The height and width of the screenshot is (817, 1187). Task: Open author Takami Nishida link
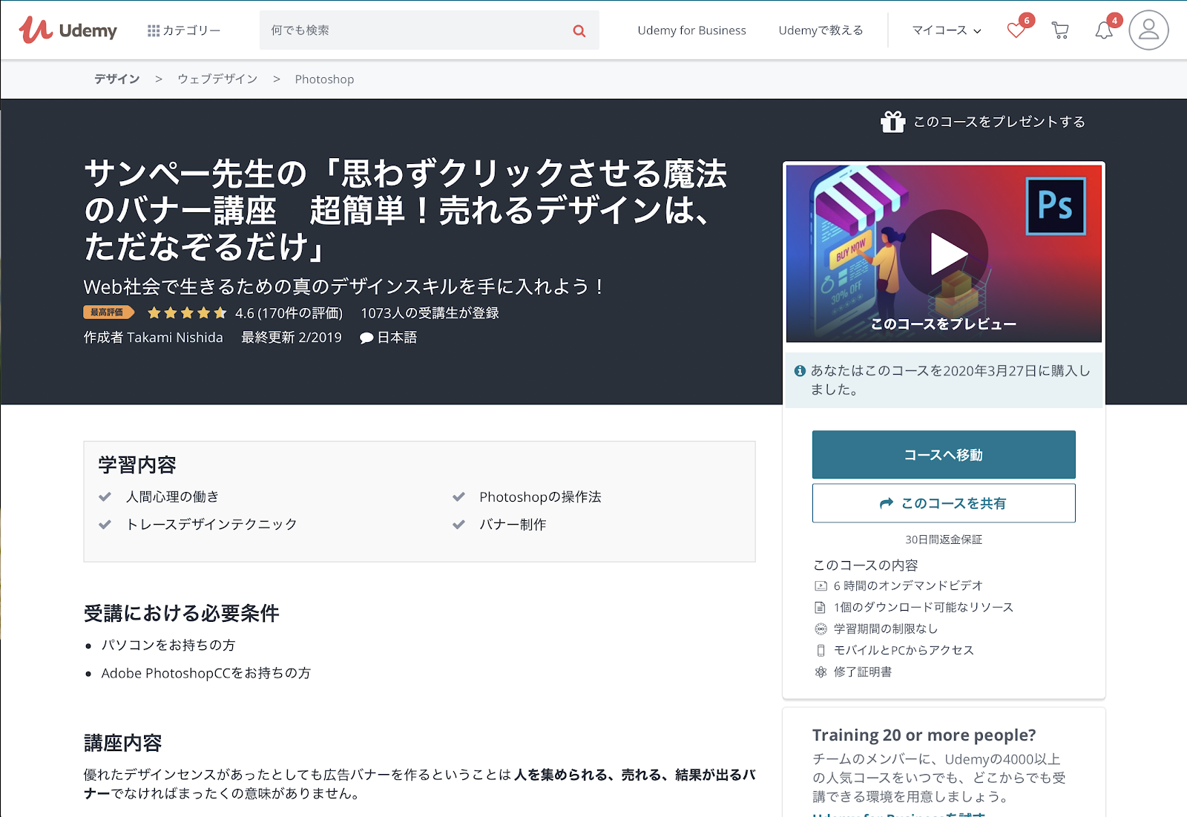175,338
